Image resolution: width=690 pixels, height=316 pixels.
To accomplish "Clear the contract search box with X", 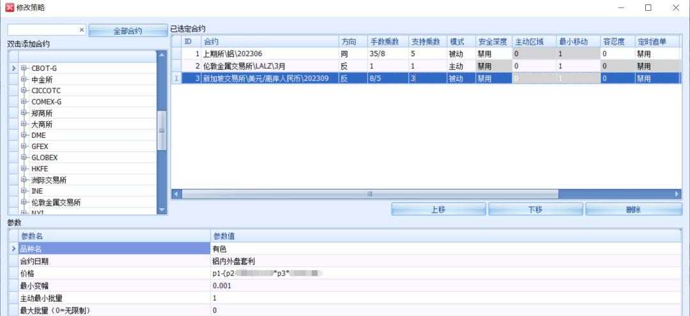I will pos(81,30).
